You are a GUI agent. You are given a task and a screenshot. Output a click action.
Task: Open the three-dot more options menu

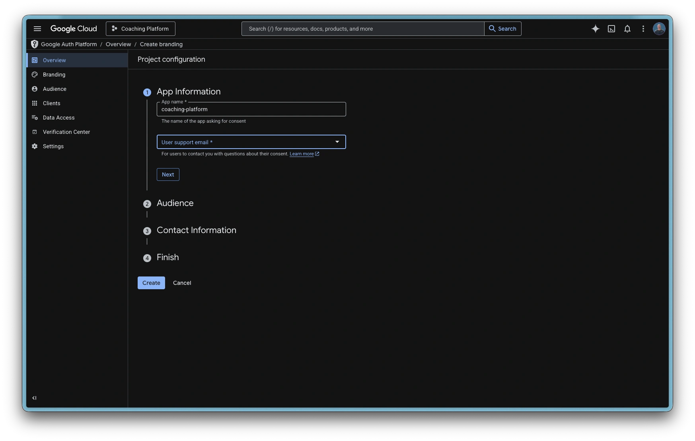643,29
